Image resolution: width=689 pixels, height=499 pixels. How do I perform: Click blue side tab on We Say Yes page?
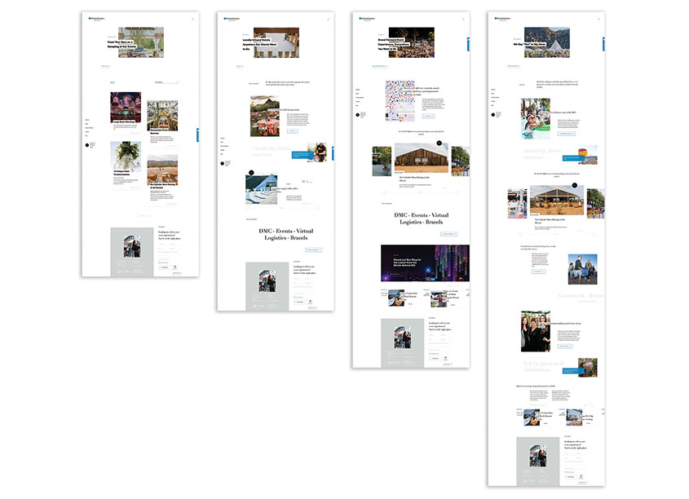(x=603, y=44)
